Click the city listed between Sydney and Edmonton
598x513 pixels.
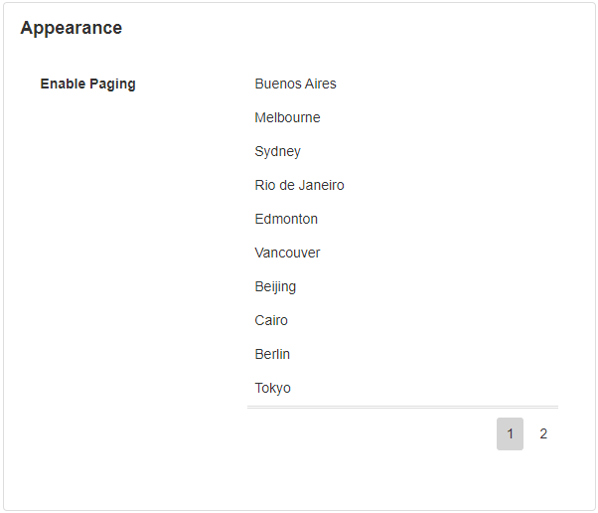pos(299,186)
